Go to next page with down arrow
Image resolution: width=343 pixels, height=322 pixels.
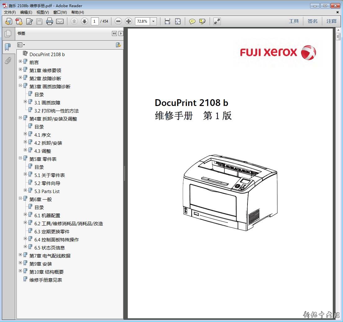click(x=84, y=21)
